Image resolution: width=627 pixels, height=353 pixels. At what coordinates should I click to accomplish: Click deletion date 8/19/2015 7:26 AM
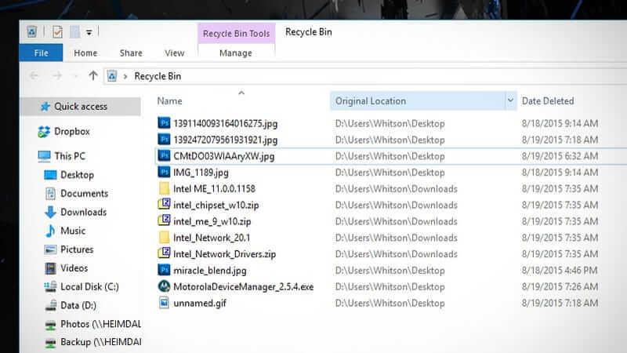pos(560,287)
